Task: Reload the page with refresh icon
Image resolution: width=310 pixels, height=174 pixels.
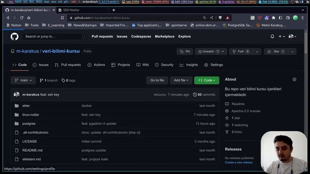Action: tap(22, 18)
